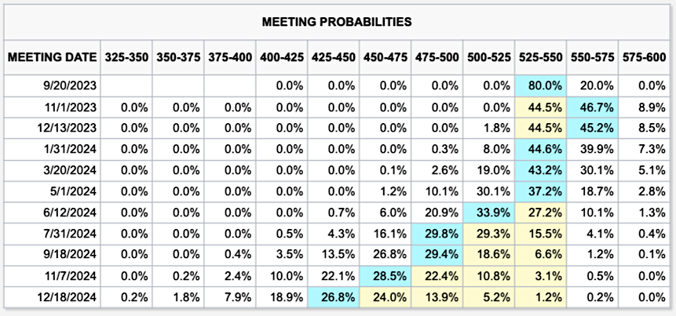Select the blue 33.9% probability cell
The width and height of the screenshot is (676, 316).
tap(488, 212)
